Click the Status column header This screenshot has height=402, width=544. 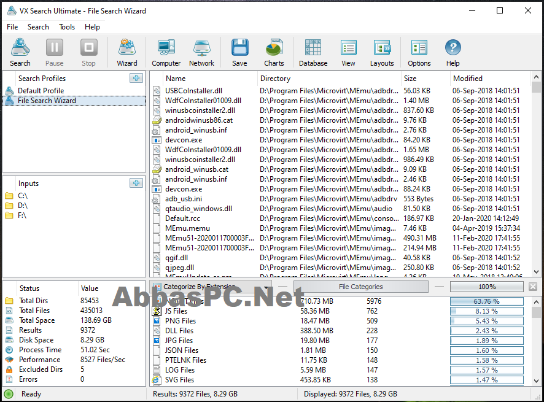click(x=47, y=288)
